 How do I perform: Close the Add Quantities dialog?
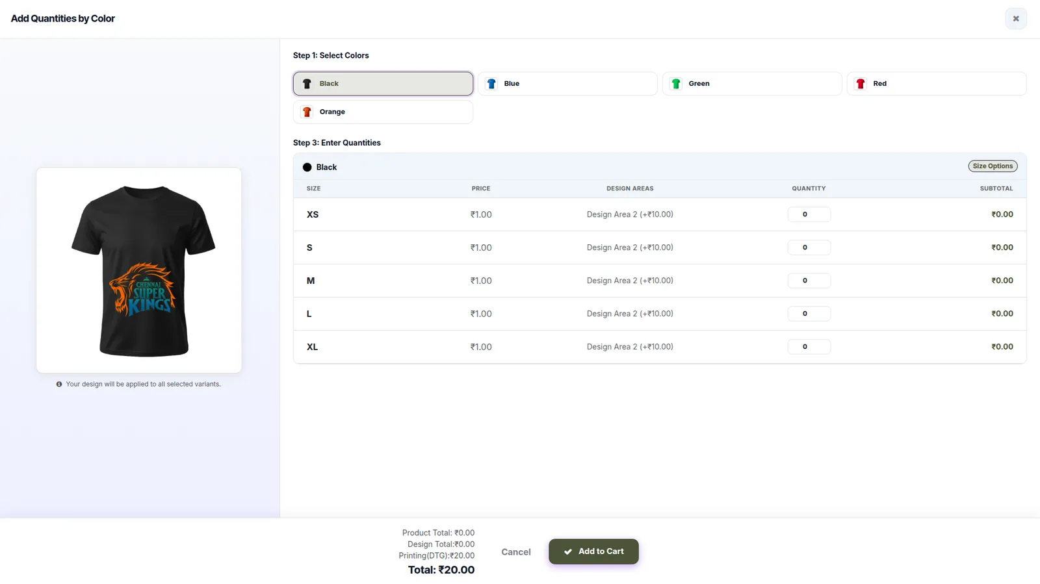point(1015,19)
